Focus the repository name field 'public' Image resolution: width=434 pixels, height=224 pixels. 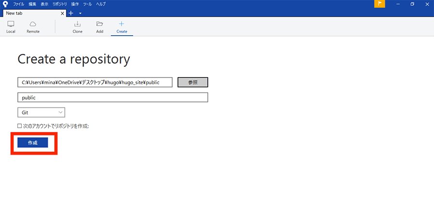tap(113, 97)
